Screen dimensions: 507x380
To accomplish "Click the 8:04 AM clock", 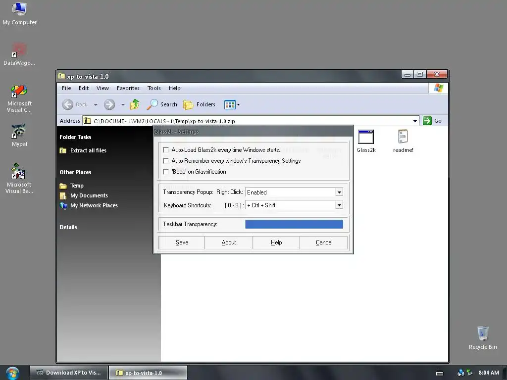I will (489, 373).
